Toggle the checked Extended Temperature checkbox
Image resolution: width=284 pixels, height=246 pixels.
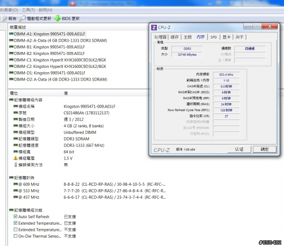[16, 223]
